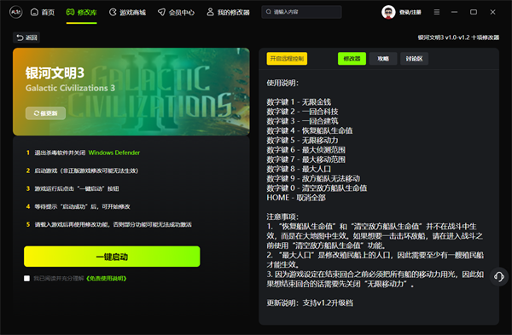
Task: Click the yellow 开启远程控制 button
Action: pyautogui.click(x=287, y=59)
